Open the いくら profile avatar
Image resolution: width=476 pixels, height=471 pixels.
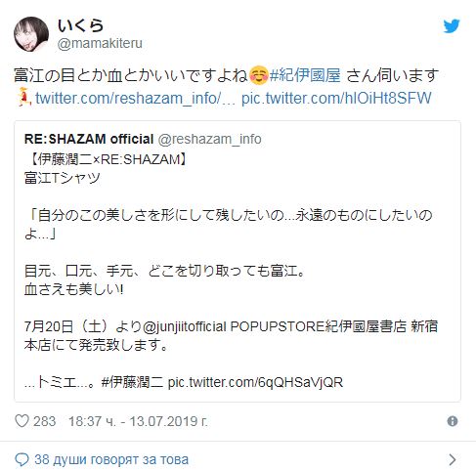pyautogui.click(x=31, y=34)
